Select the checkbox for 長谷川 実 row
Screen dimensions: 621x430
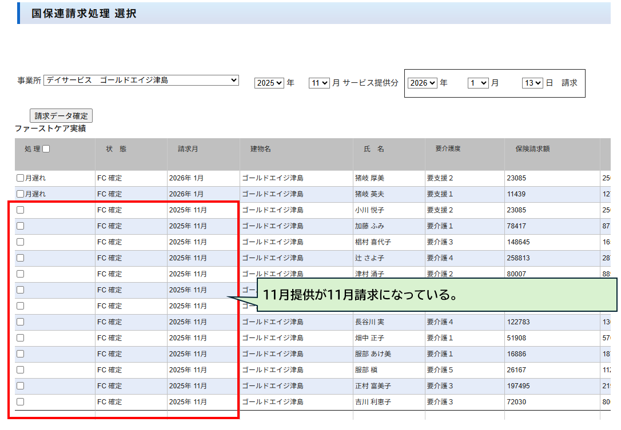21,322
